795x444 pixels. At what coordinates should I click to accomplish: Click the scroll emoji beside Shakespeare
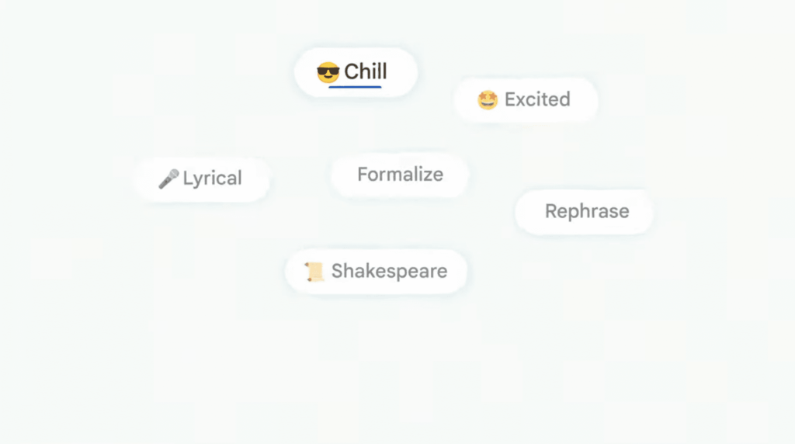point(314,272)
